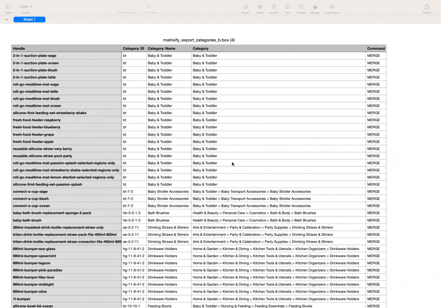
Task: Click the Pivot Table toolbar icon
Action: click(x=149, y=8)
